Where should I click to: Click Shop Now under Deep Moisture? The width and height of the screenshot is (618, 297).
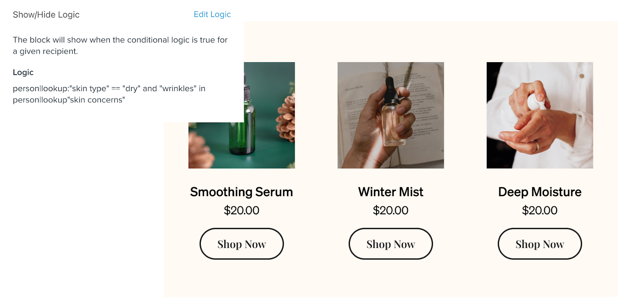(x=540, y=244)
